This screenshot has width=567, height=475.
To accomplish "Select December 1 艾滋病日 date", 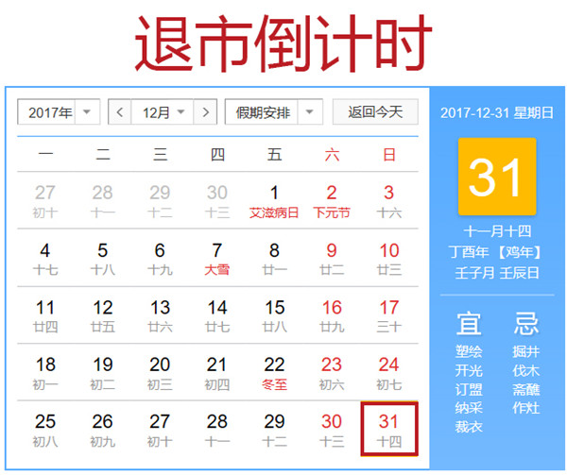I will [x=274, y=201].
